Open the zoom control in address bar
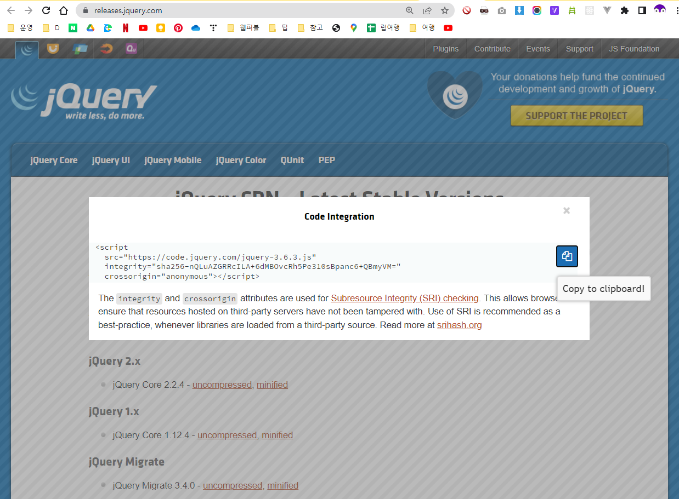Image resolution: width=679 pixels, height=499 pixels. point(410,10)
